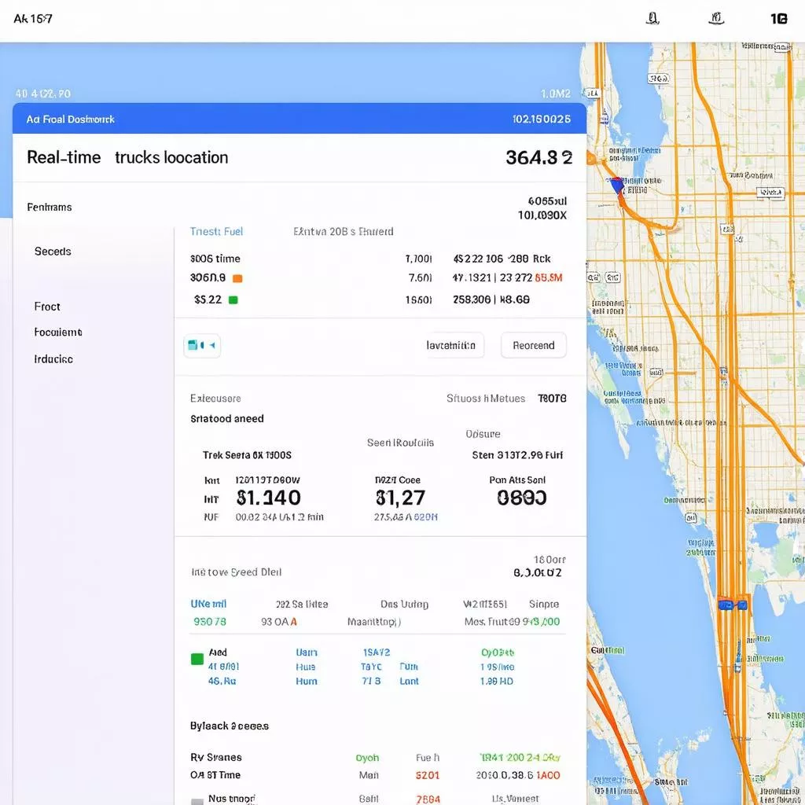Select Irducice in the left sidebar

click(53, 359)
